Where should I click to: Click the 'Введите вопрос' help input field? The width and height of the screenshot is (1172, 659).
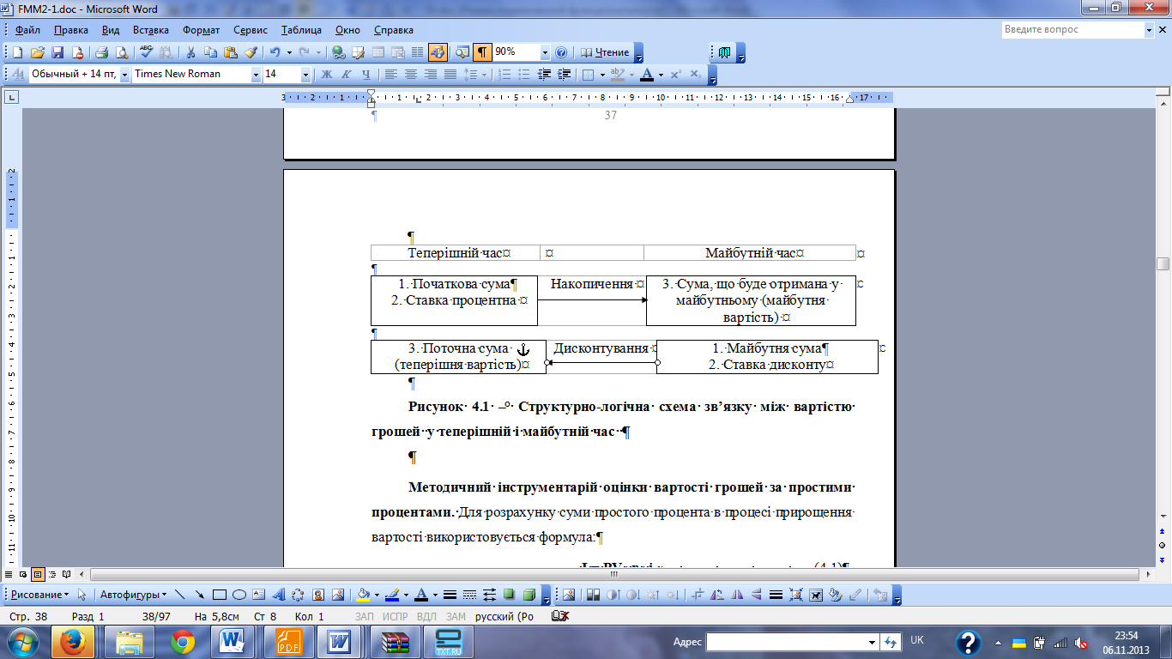click(x=1072, y=30)
